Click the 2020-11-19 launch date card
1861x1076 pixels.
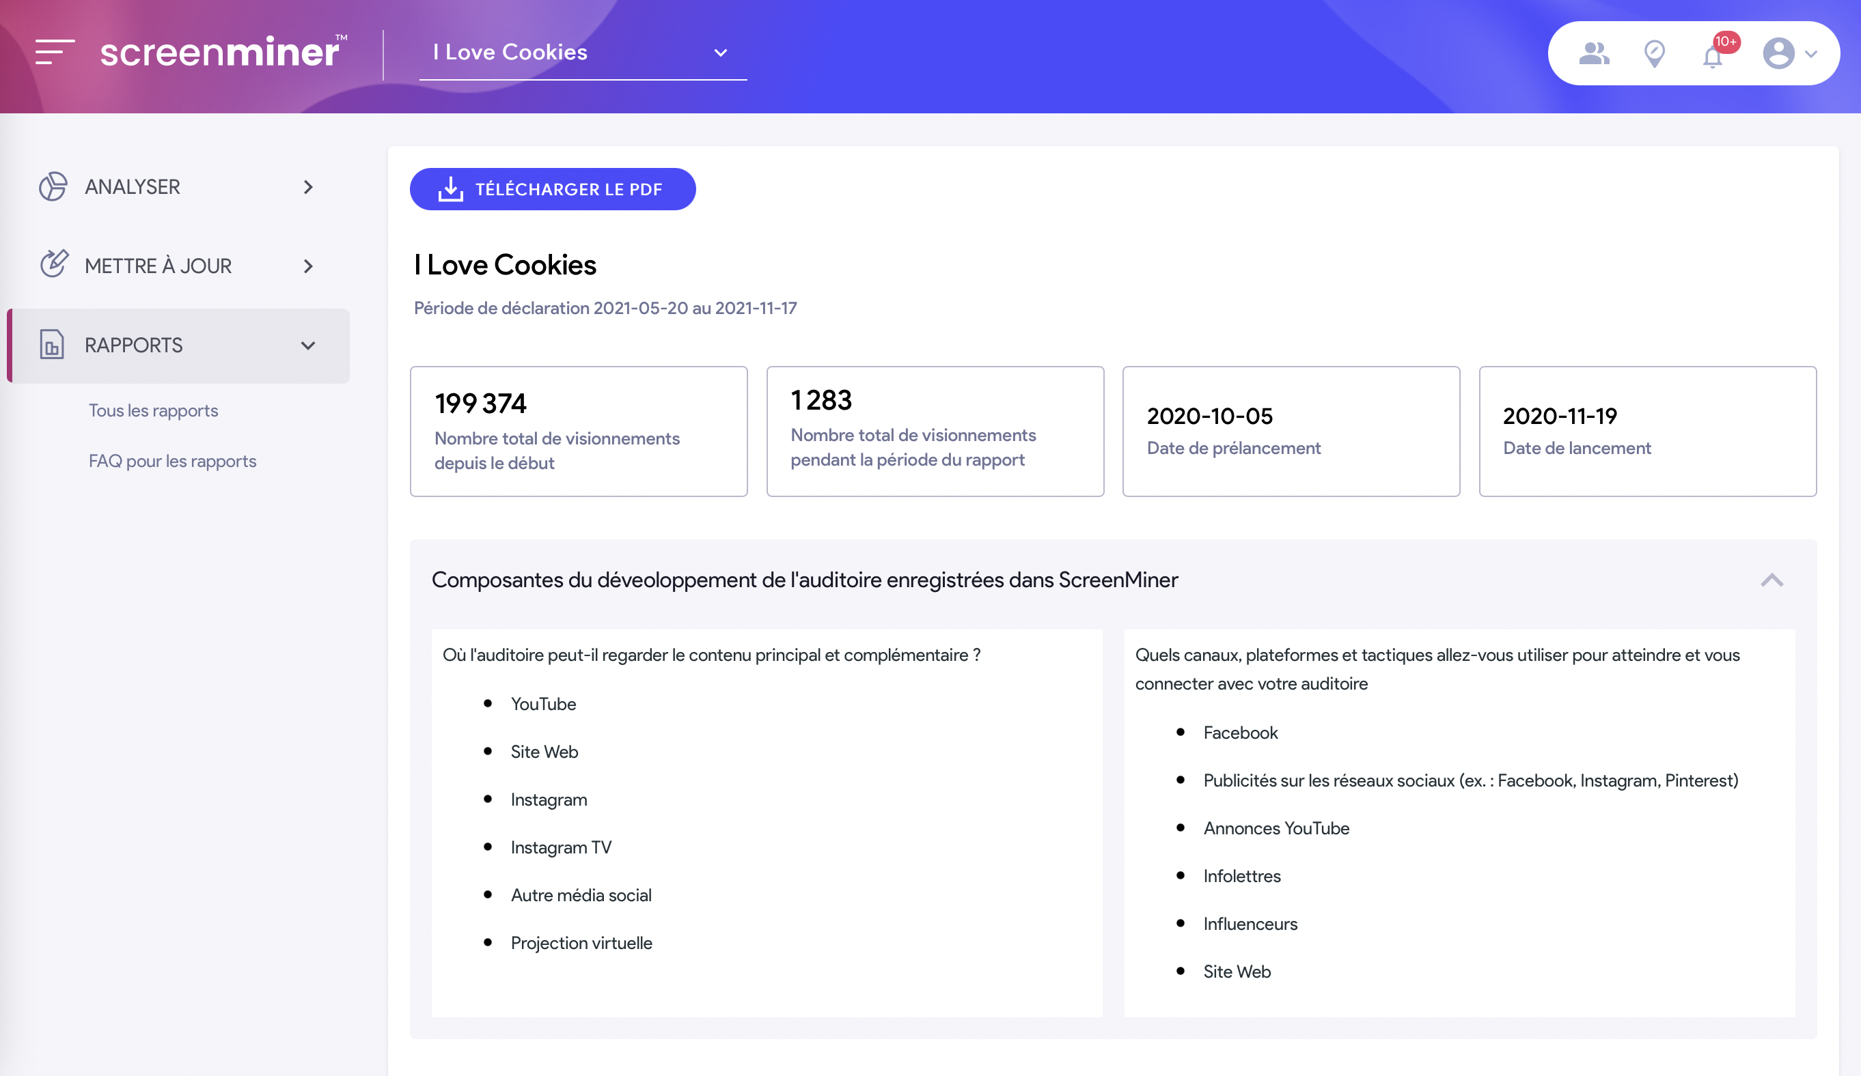tap(1648, 431)
